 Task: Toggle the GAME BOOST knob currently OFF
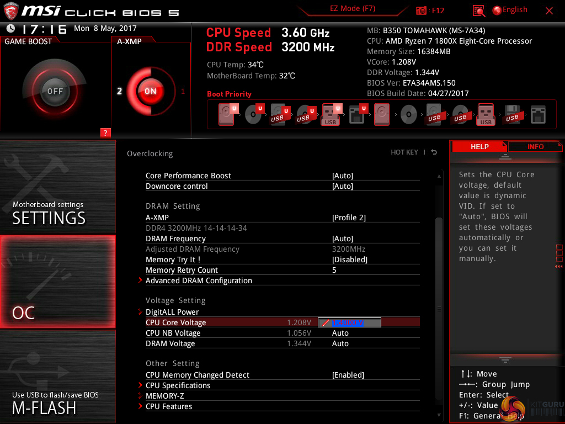click(x=55, y=91)
